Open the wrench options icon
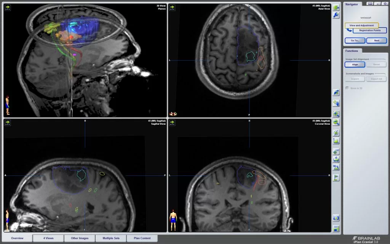The width and height of the screenshot is (390, 244). [x=336, y=15]
